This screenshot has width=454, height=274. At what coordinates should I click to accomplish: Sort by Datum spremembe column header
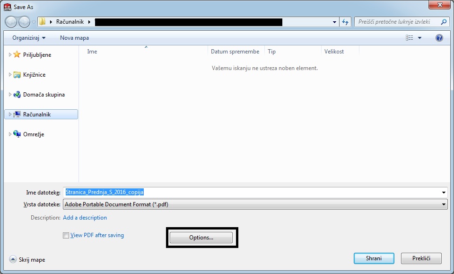[235, 52]
